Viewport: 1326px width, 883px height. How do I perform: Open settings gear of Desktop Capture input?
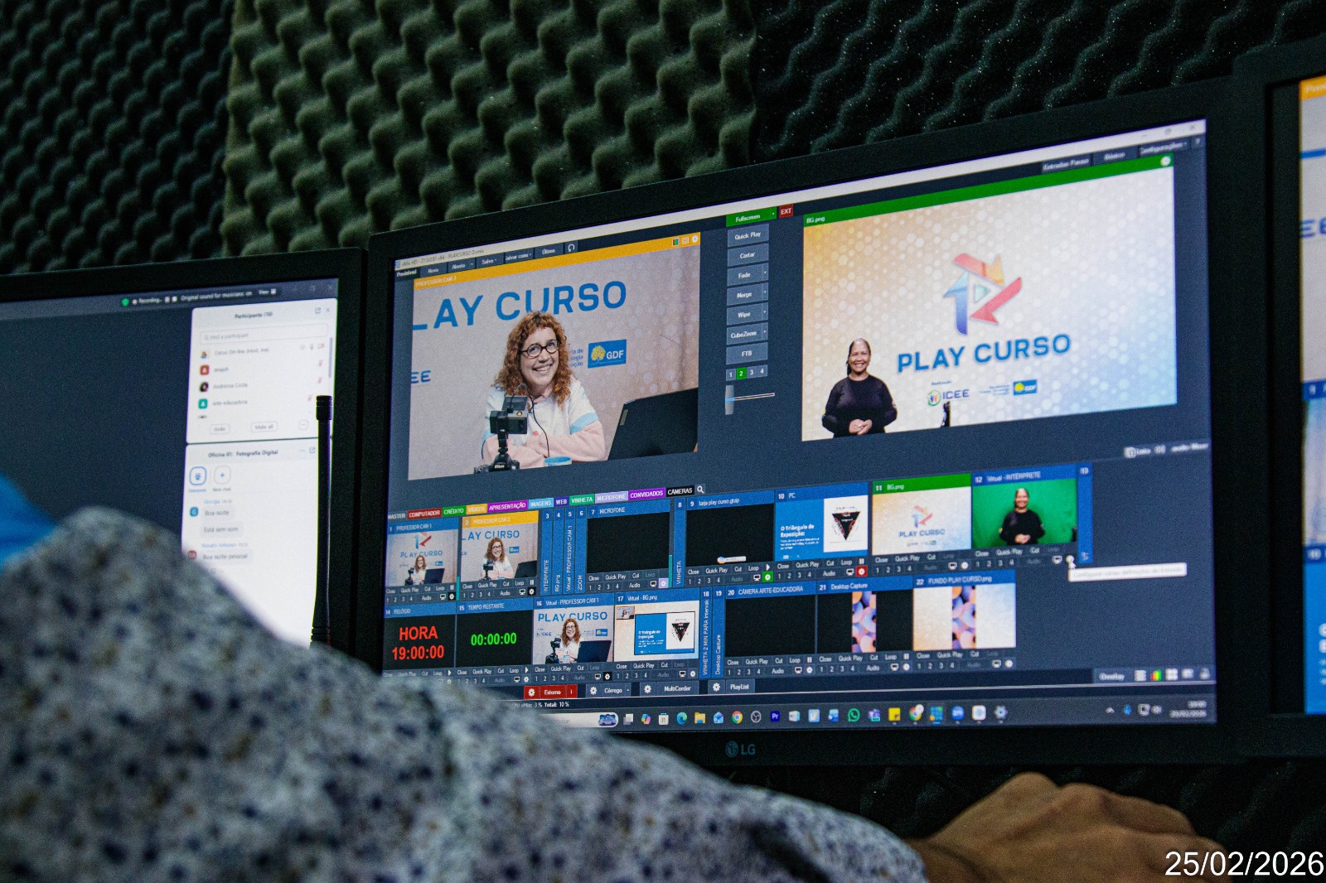[904, 667]
